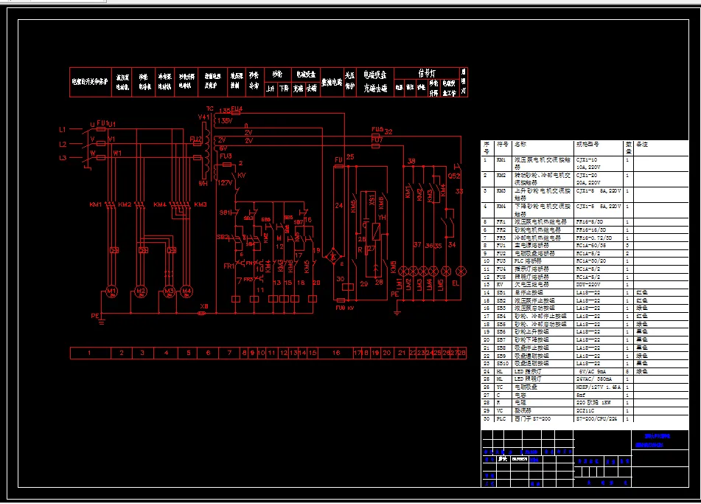This screenshot has height=504, width=701.
Task: Click the '液压泵停止按钮' name cell
Action: (543, 300)
